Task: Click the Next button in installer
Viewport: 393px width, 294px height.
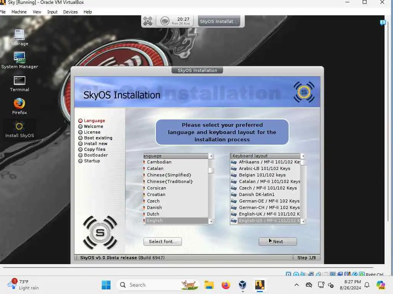Action: tap(278, 242)
